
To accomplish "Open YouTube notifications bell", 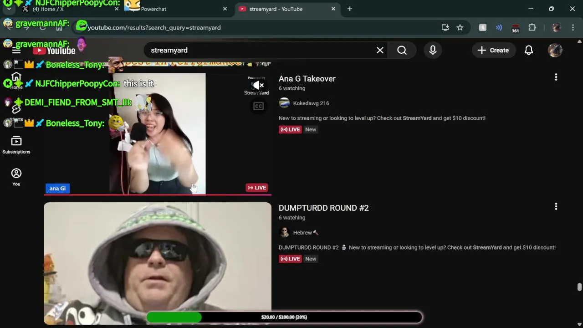I will tap(529, 50).
